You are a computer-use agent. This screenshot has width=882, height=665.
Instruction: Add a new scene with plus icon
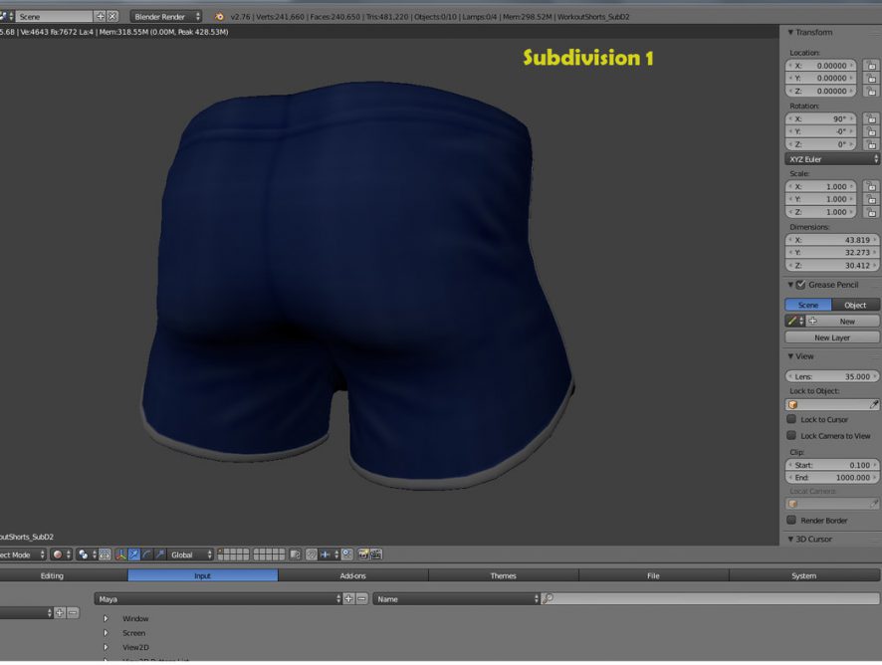pos(100,17)
